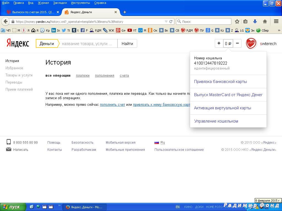Click the plus button to top up balance

[x=219, y=43]
